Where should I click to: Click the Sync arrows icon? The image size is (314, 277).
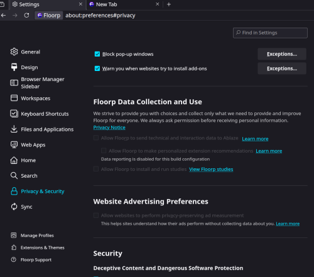[x=14, y=207]
